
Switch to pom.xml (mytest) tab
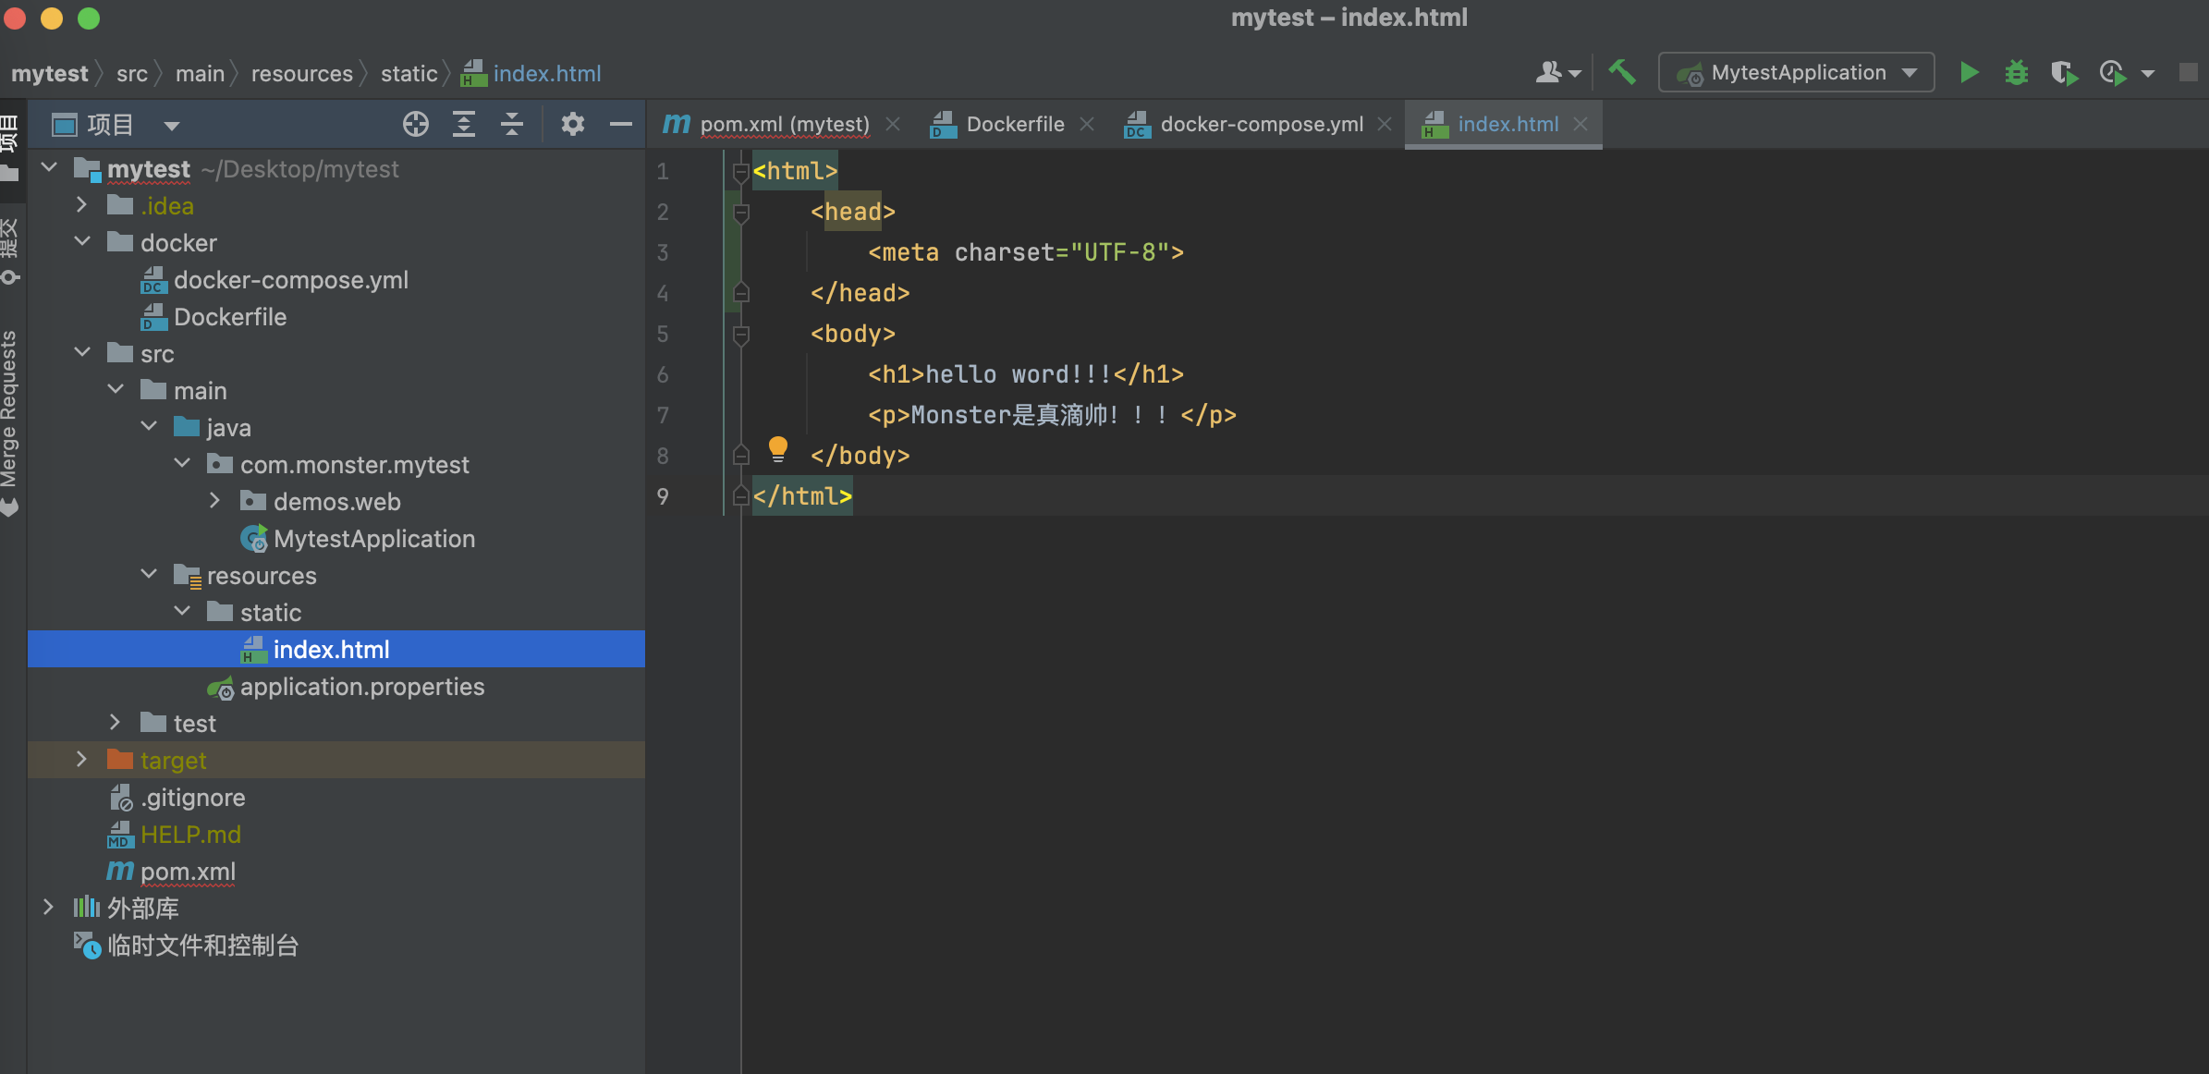[x=784, y=124]
